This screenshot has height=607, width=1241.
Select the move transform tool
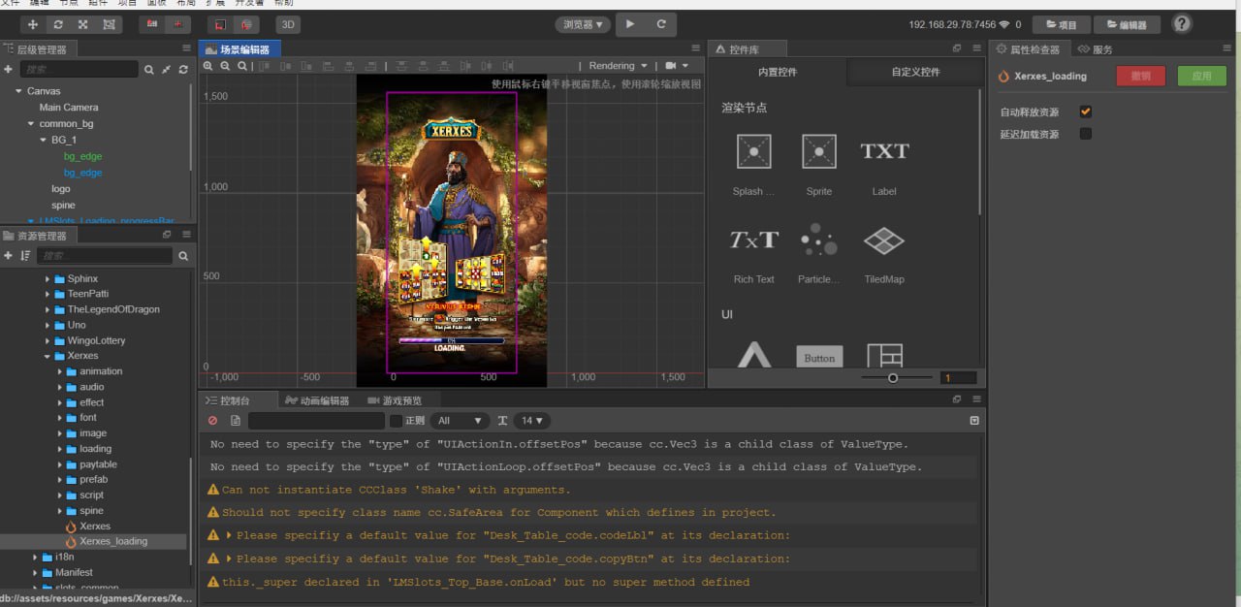[x=34, y=24]
